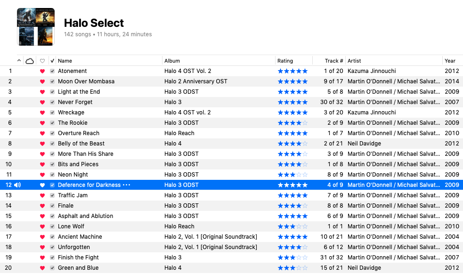The height and width of the screenshot is (274, 463).
Task: Open the Halo Select playlist artwork
Action: (36, 27)
